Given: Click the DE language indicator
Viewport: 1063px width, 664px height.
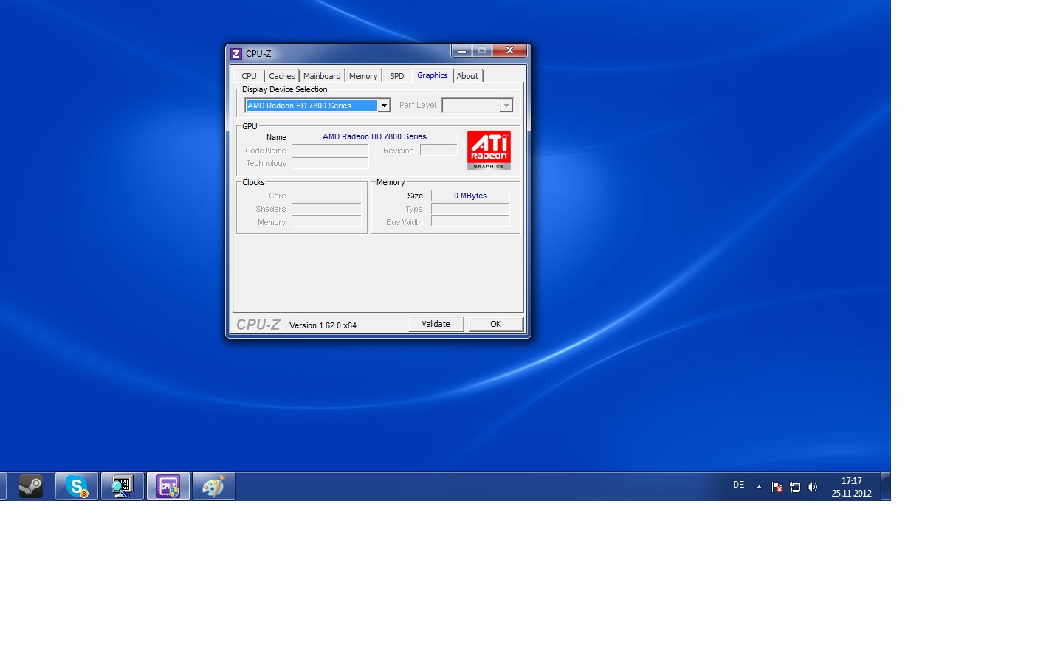Looking at the screenshot, I should click(x=738, y=485).
